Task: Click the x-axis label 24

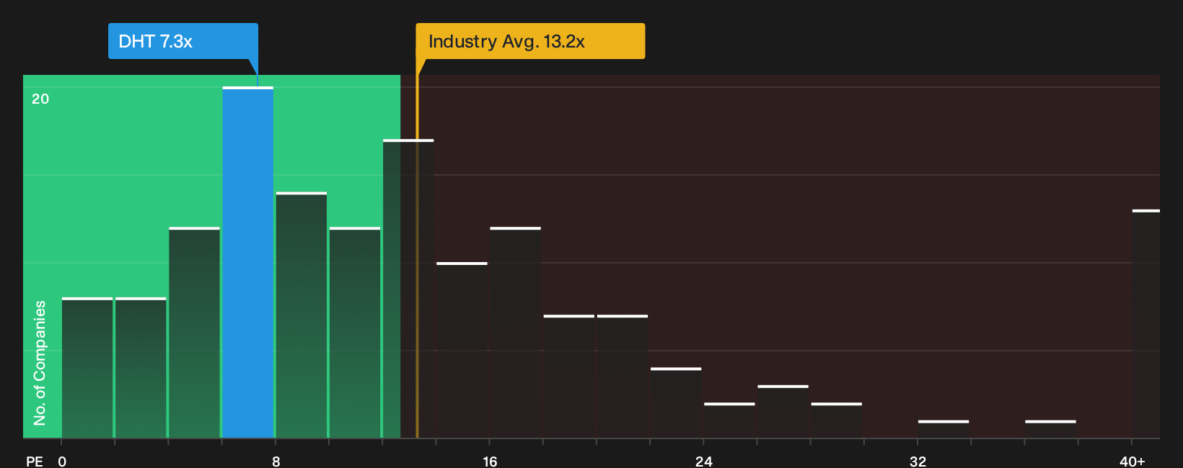Action: pos(703,461)
